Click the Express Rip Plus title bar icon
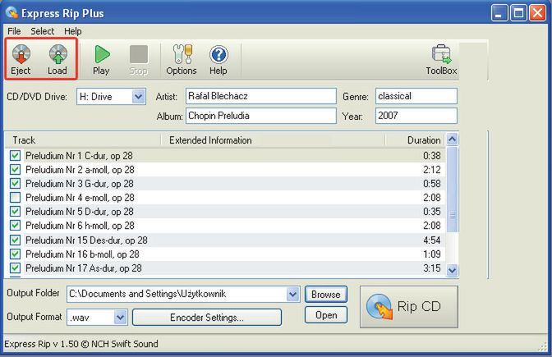This screenshot has height=357, width=552. click(x=11, y=12)
